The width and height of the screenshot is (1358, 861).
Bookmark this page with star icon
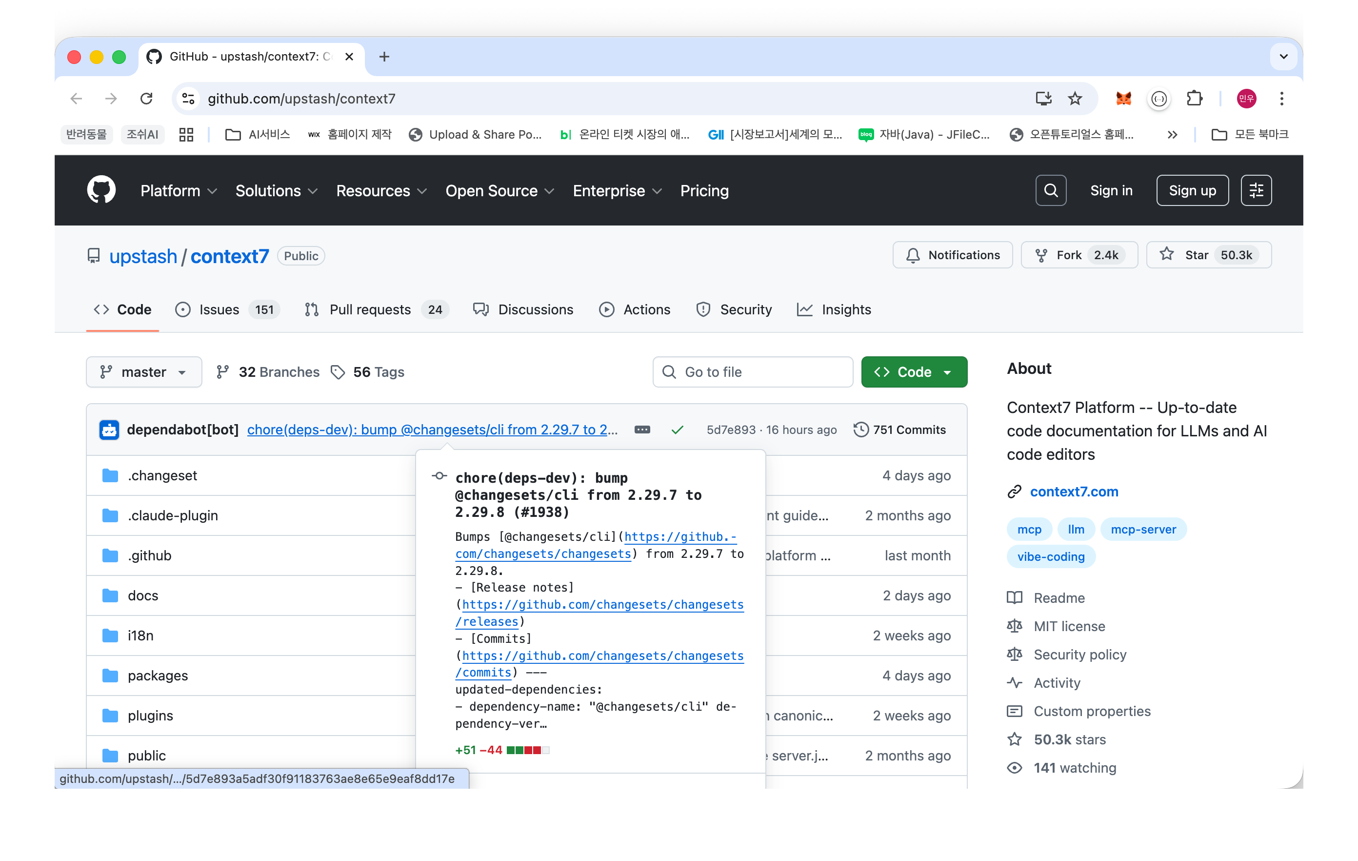pos(1075,99)
